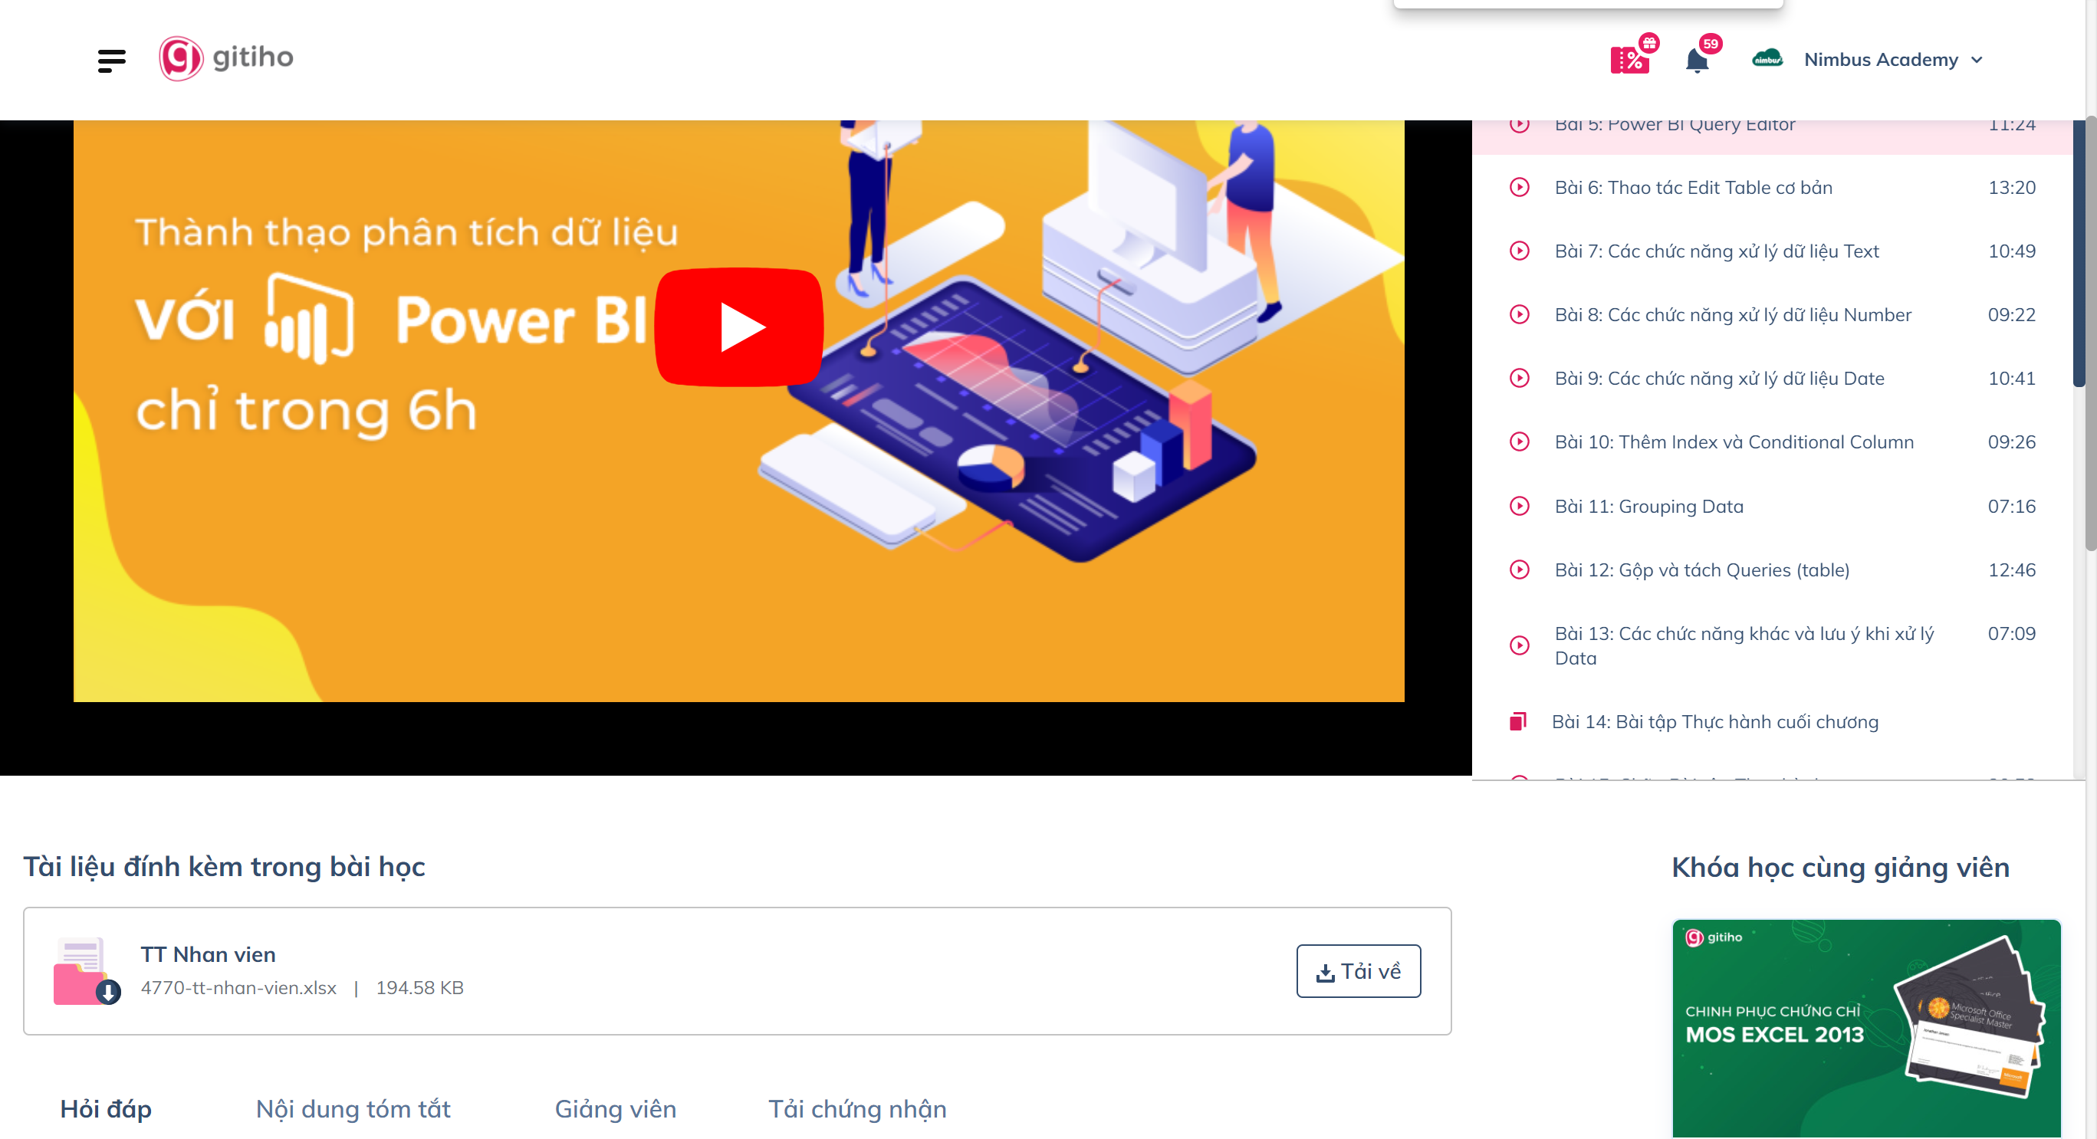The image size is (2097, 1139).
Task: Click play icon for Bài 12
Action: (1519, 569)
